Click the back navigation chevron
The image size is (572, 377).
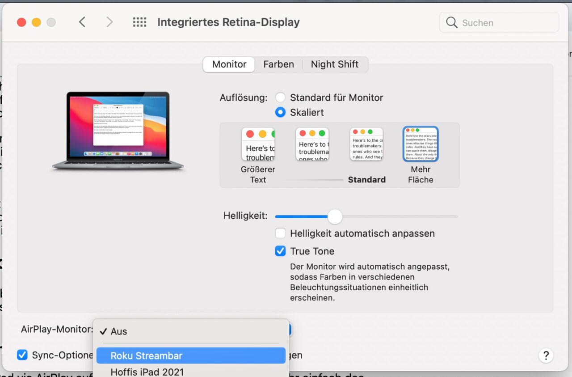[82, 22]
